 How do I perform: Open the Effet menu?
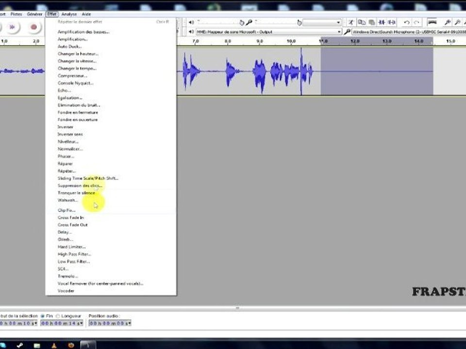coord(52,14)
